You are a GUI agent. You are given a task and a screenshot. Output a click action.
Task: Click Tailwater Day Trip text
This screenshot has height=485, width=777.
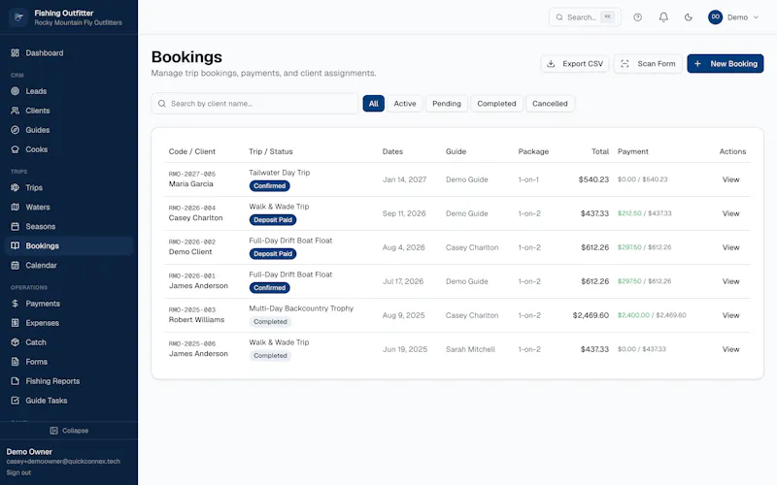(280, 173)
